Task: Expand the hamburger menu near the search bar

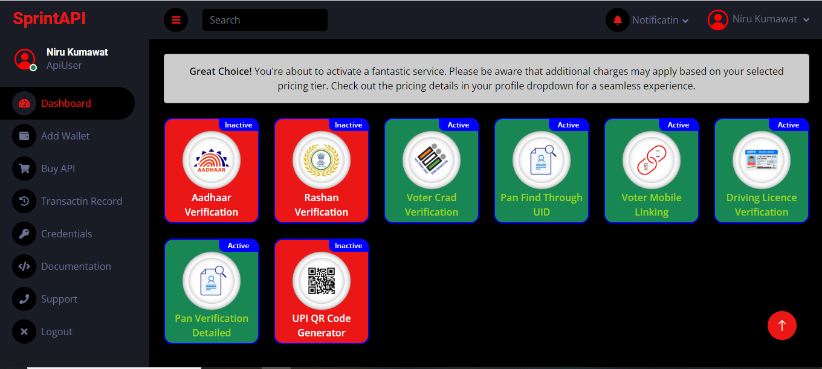Action: [x=175, y=19]
